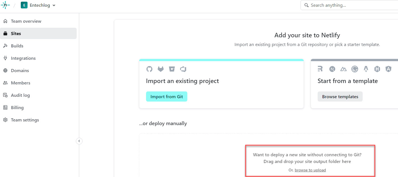Screen dimensions: 398x177
Task: Click the Angular template icon
Action: [388, 69]
